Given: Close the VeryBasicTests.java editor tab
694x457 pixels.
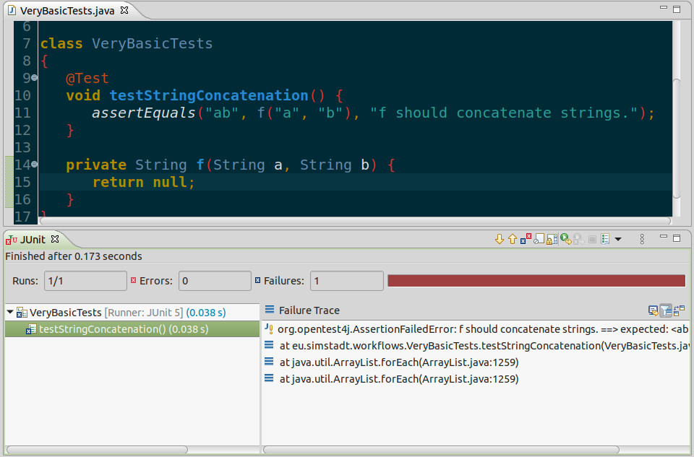Looking at the screenshot, I should 124,11.
